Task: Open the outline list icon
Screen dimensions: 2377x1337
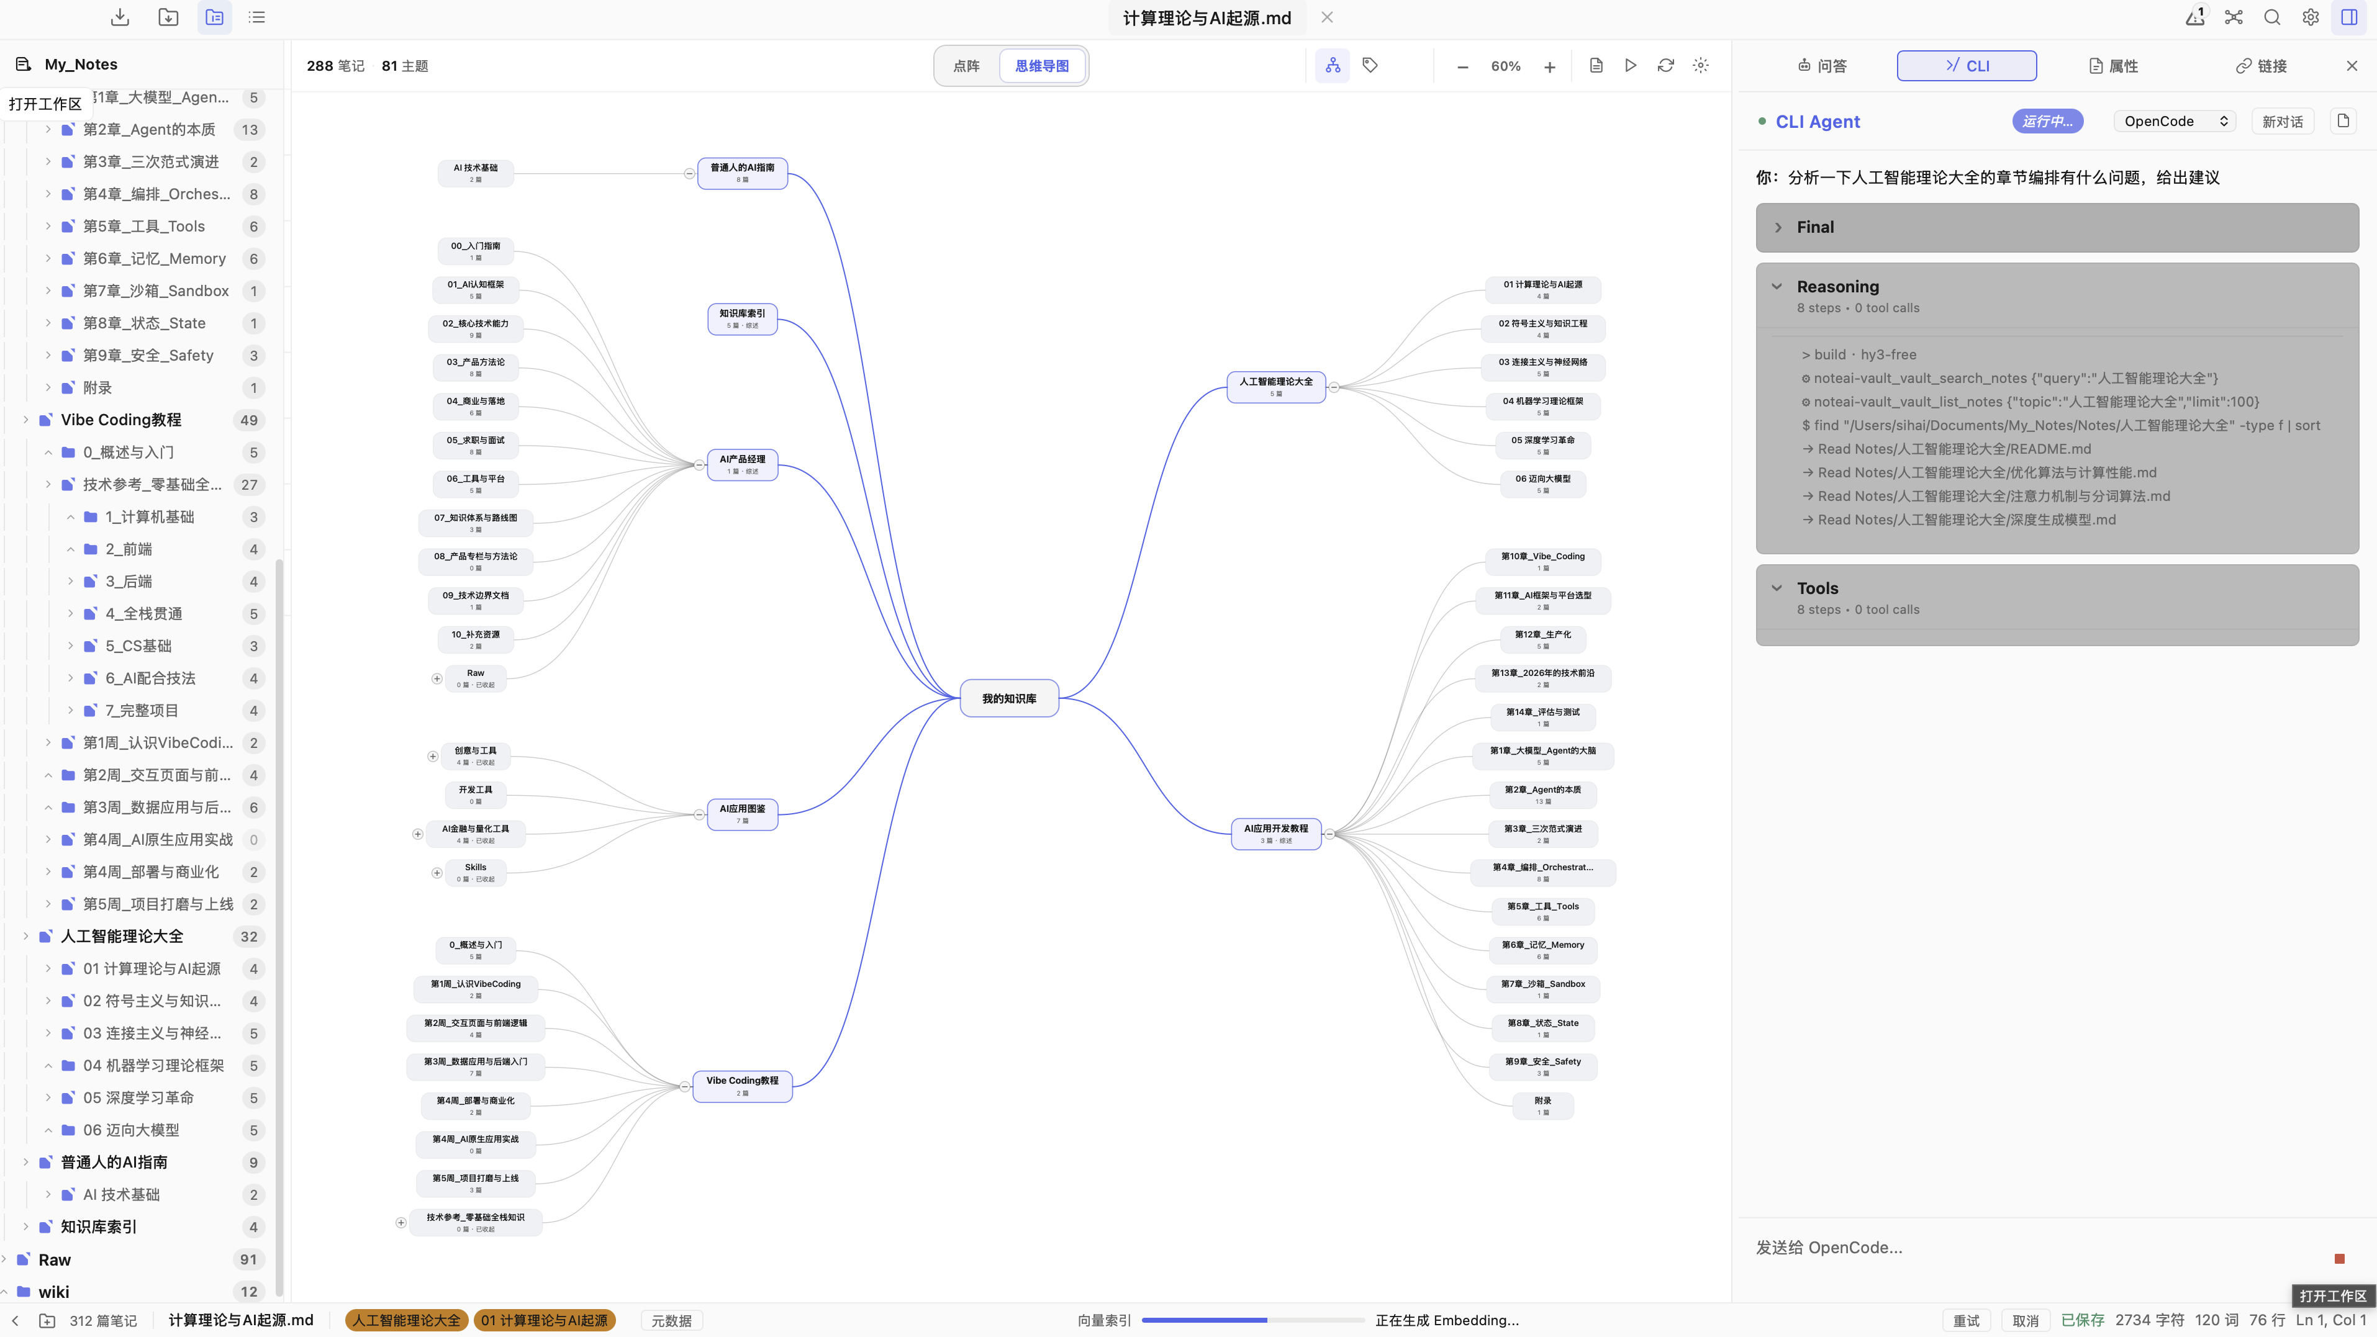Action: tap(258, 17)
